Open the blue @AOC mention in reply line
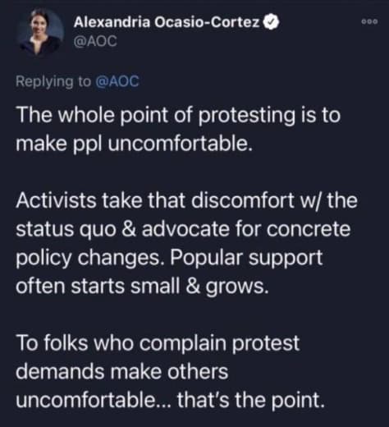389x427 pixels. click(x=117, y=81)
